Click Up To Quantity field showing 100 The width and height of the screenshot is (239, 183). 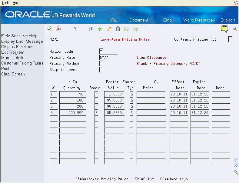(x=73, y=100)
